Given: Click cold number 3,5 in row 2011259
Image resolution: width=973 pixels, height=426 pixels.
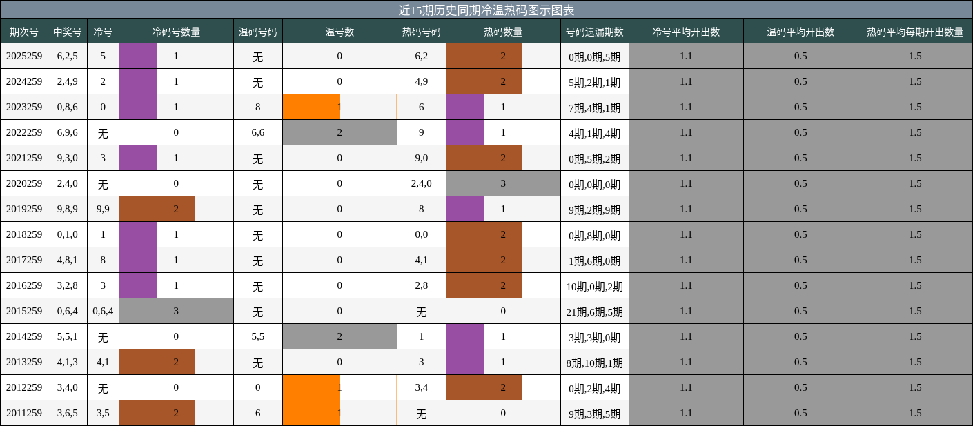Looking at the screenshot, I should [103, 413].
